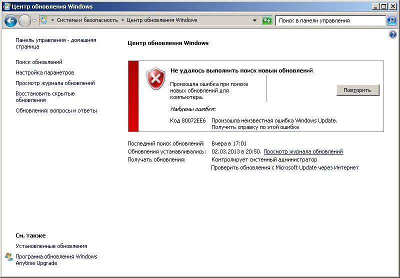Click the greyed Forward arrow button
The image size is (400, 278).
[x=24, y=20]
